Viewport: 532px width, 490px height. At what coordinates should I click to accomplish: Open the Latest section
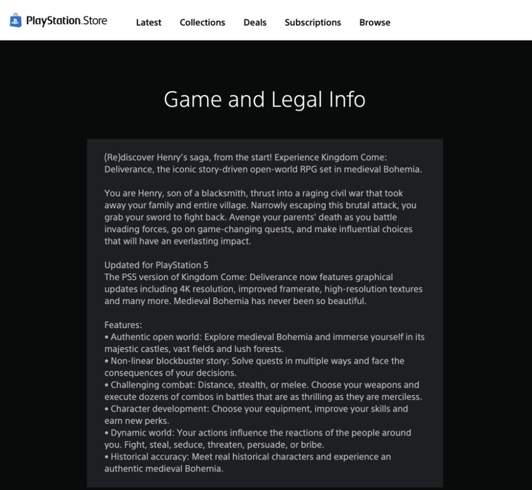tap(148, 22)
